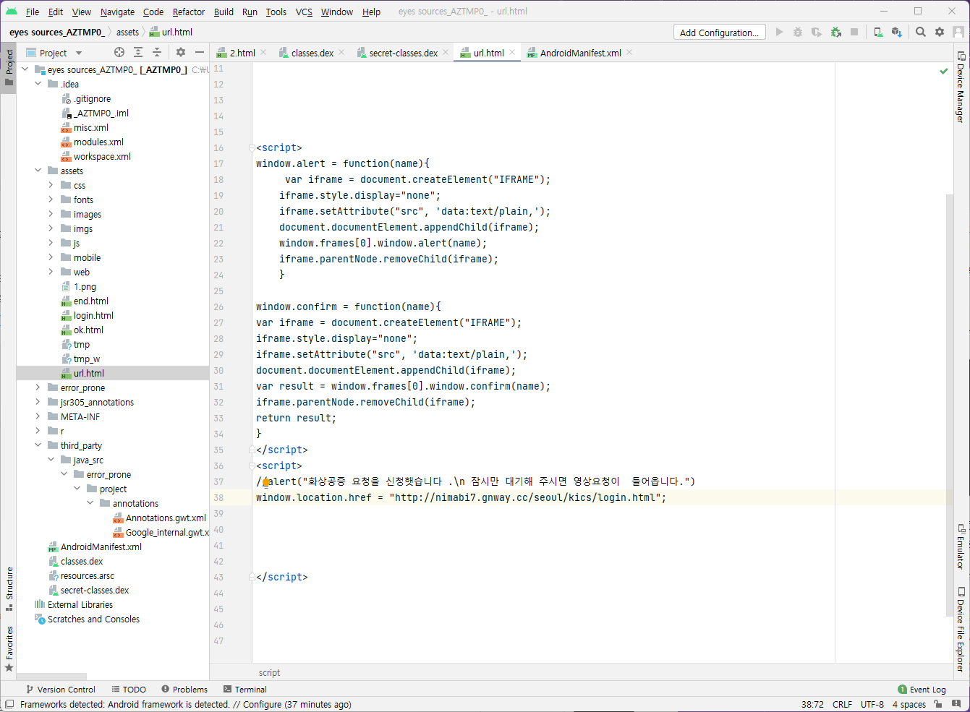Fold the script block at line 16
Screen dimensions: 970x712
[252, 147]
